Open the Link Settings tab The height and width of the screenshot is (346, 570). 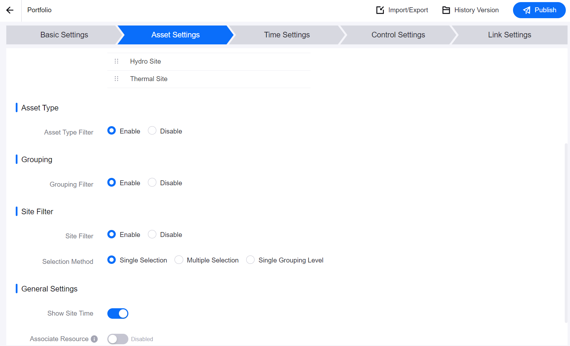[509, 35]
